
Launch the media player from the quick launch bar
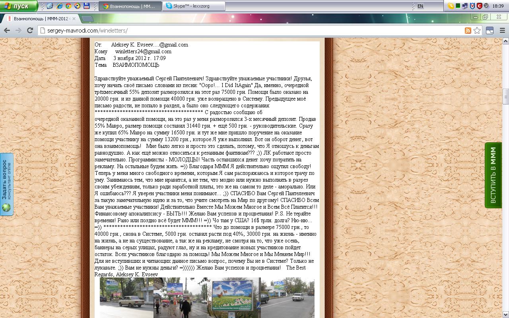(77, 6)
